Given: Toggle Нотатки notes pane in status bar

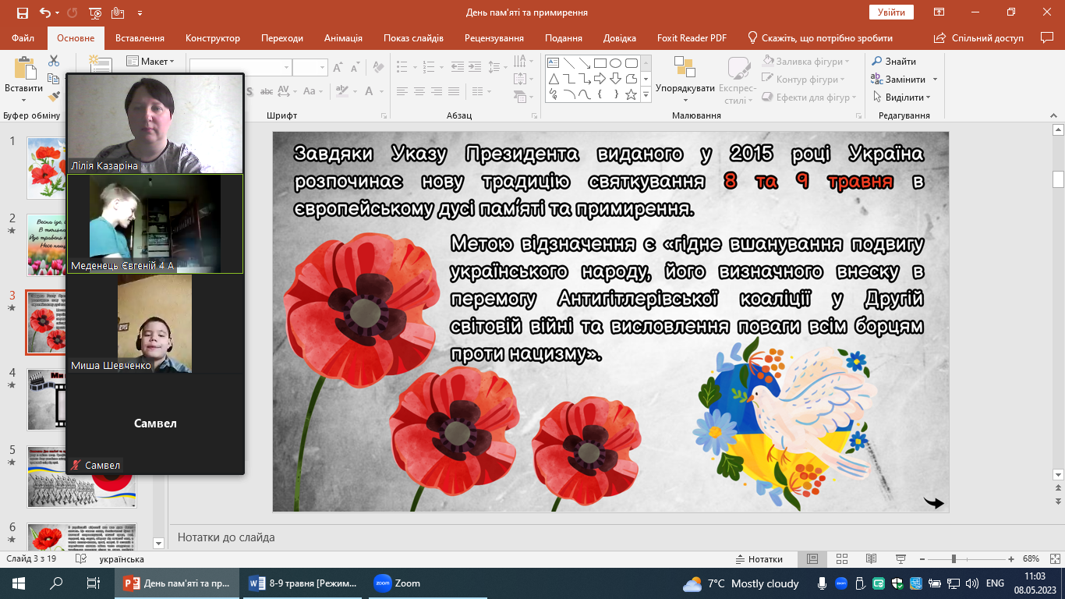Looking at the screenshot, I should pyautogui.click(x=759, y=559).
